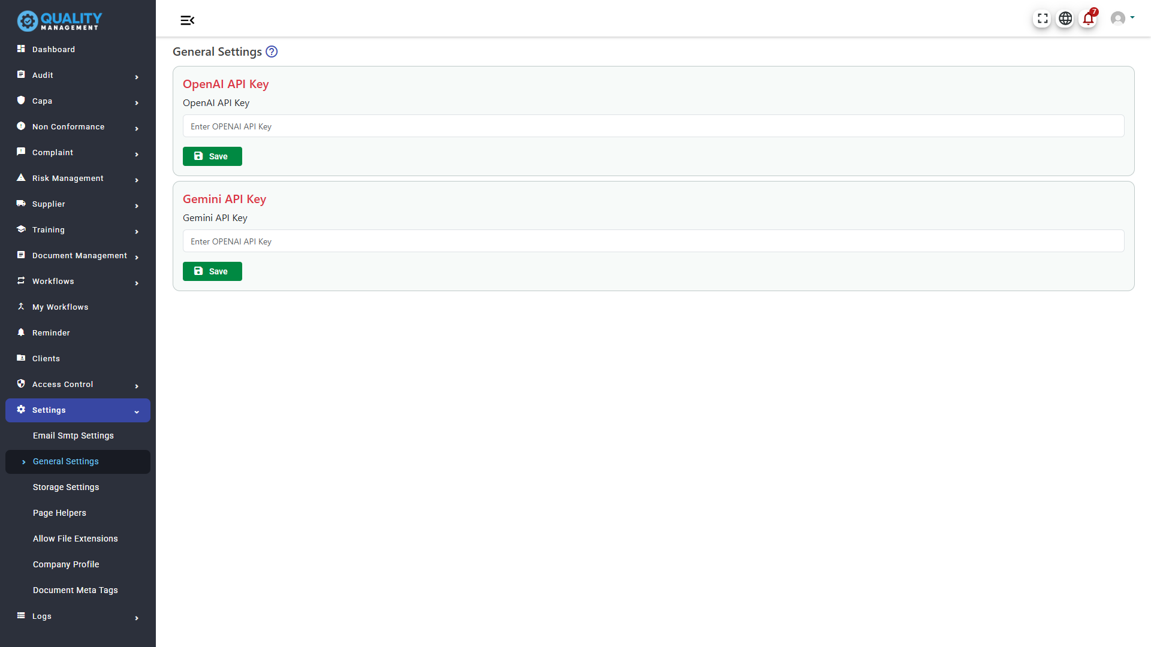This screenshot has width=1151, height=647.
Task: Collapse the sidebar using the menu icon
Action: pyautogui.click(x=187, y=20)
